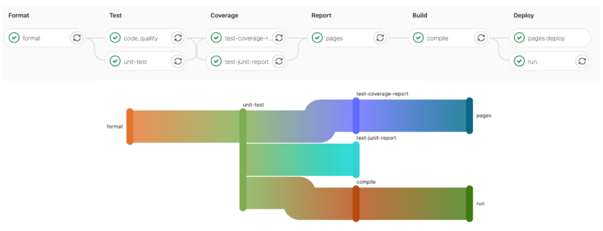Viewport: 603px width, 231px height.
Task: Rerun the compile job
Action: pos(481,38)
